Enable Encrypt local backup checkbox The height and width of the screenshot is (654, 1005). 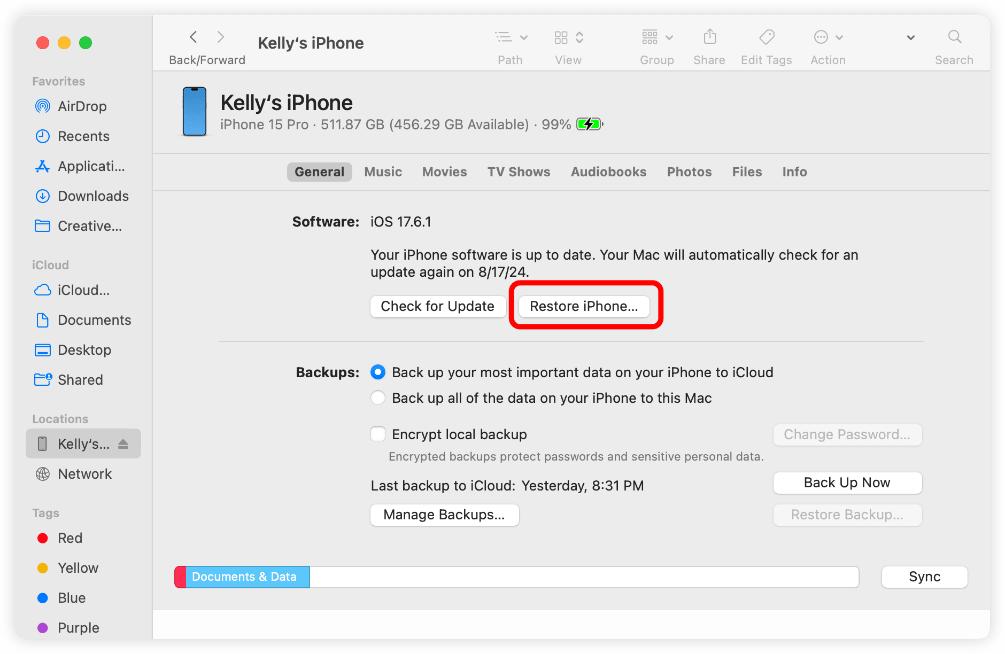coord(378,434)
